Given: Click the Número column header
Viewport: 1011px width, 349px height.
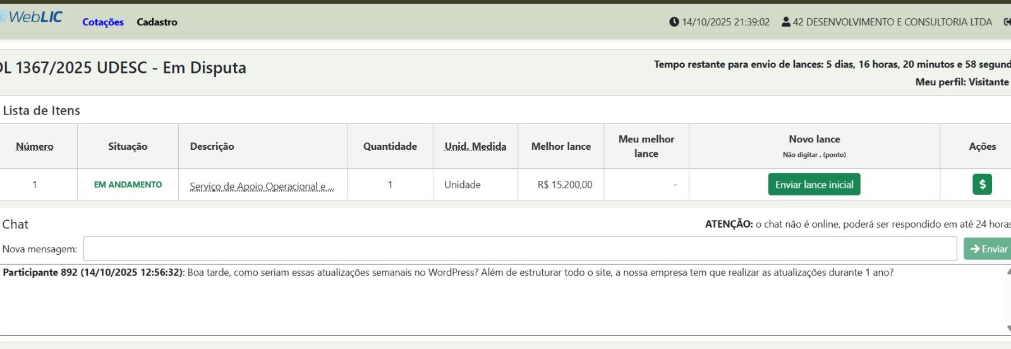Looking at the screenshot, I should point(35,147).
